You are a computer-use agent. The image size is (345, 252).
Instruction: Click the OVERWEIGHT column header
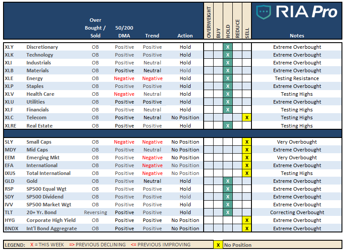click(x=208, y=21)
